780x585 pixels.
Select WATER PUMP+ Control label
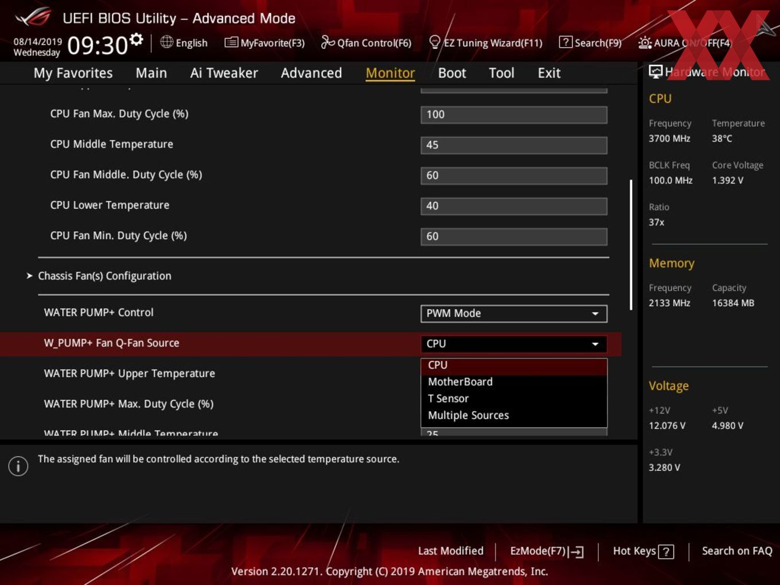point(99,313)
